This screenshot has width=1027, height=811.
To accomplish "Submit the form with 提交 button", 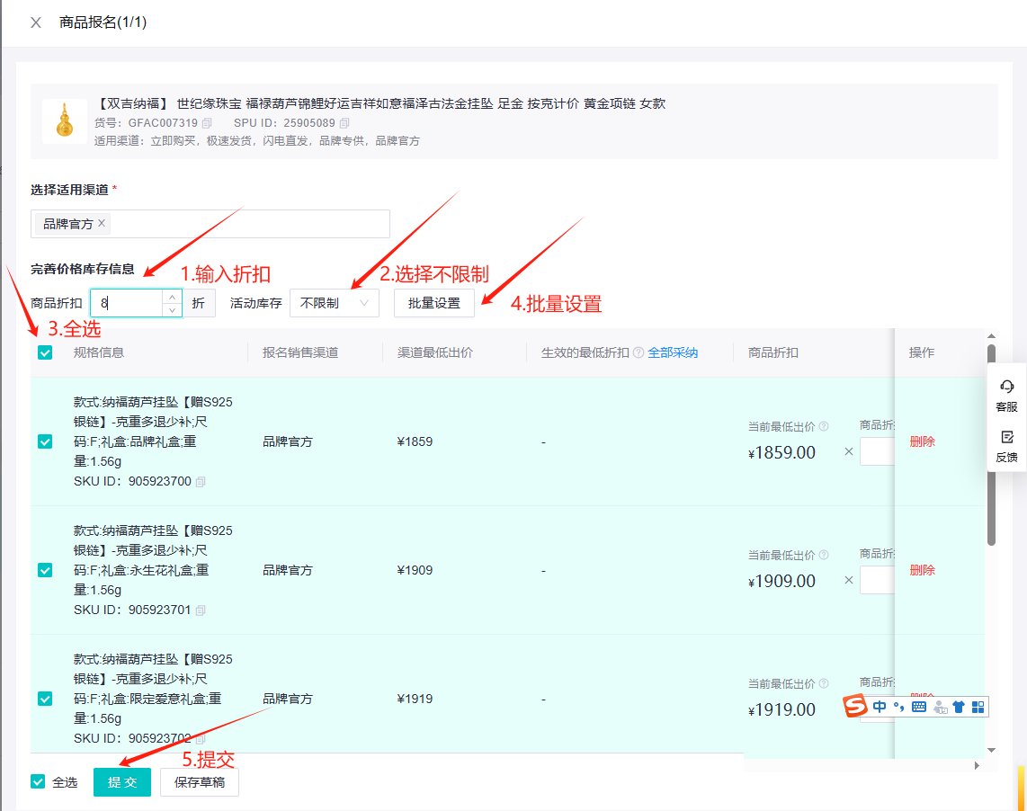I will click(x=122, y=782).
